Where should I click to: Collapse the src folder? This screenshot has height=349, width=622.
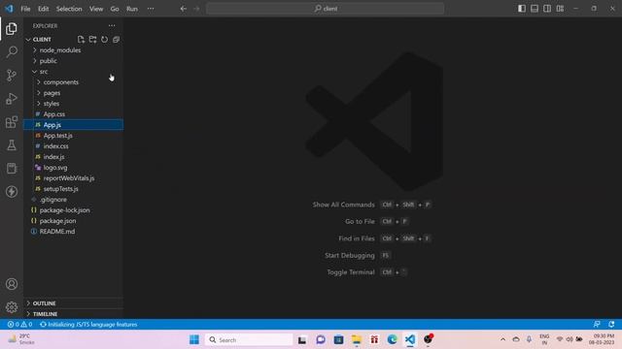pyautogui.click(x=74, y=72)
